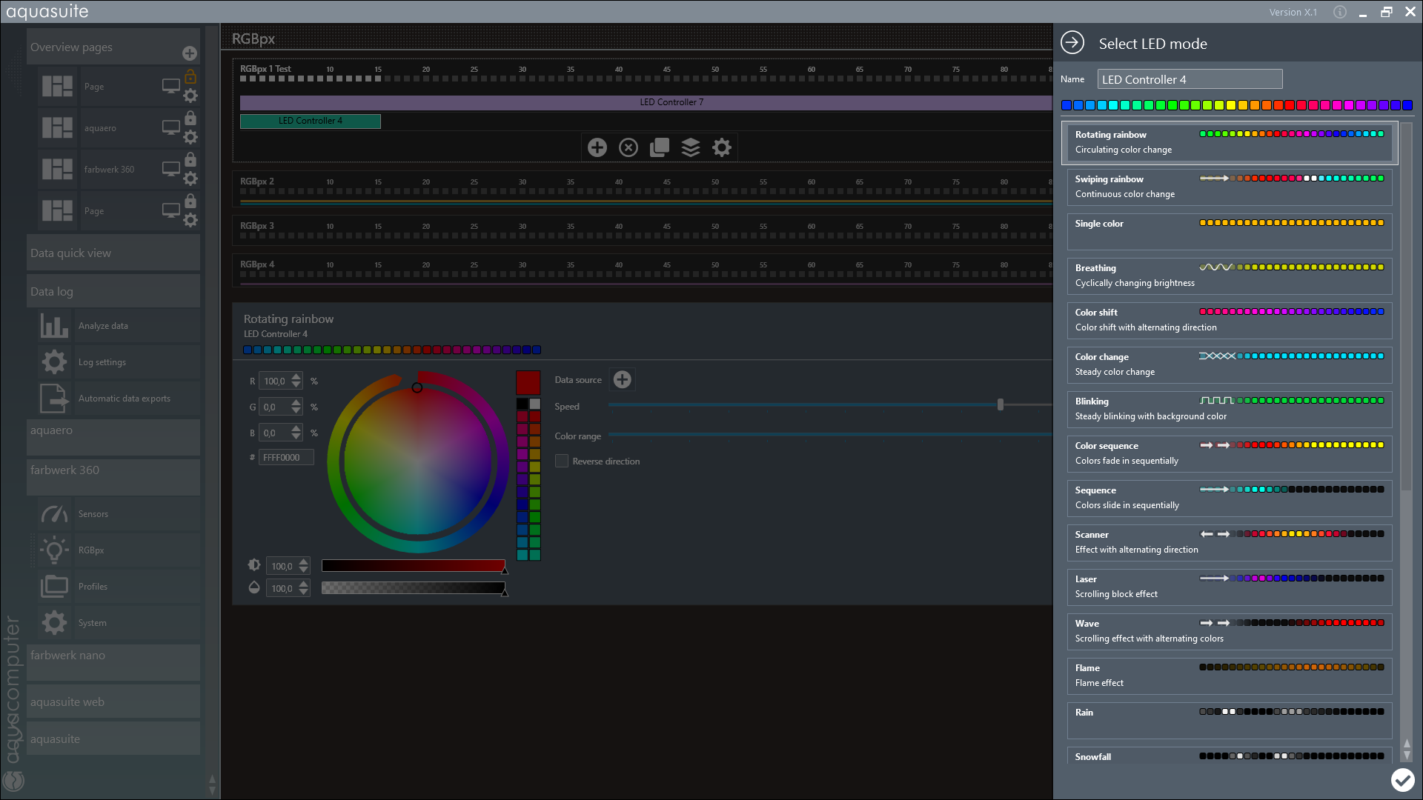Collapse the Data log section
Image resolution: width=1423 pixels, height=800 pixels.
click(113, 292)
